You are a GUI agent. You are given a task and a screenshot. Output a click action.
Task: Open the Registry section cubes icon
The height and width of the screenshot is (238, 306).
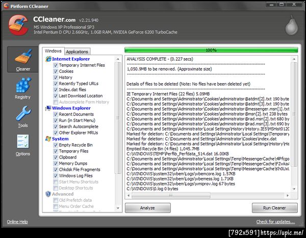point(23,85)
